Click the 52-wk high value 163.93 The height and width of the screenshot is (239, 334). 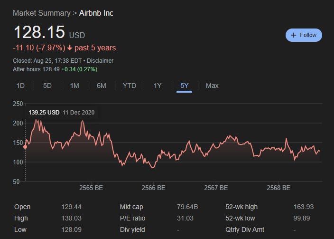[x=304, y=207]
